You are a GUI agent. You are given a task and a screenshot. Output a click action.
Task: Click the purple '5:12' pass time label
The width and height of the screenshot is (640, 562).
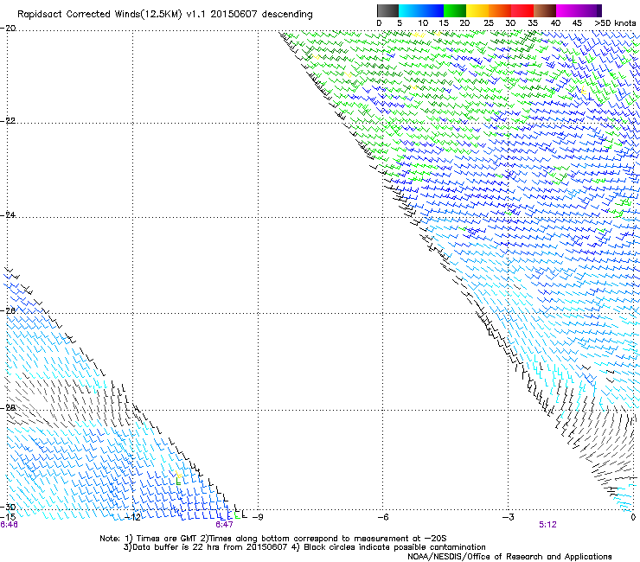(x=547, y=525)
